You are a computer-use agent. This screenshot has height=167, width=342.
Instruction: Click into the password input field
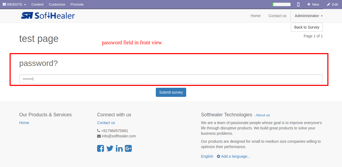click(x=171, y=79)
